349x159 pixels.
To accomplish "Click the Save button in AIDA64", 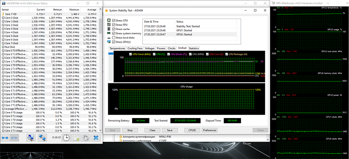I will coord(170,130).
